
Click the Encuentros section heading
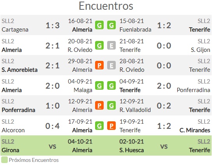[x=106, y=6]
